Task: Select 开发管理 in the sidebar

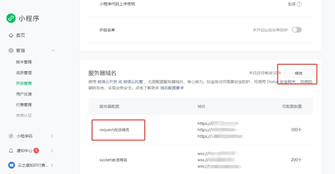Action: 24,83
